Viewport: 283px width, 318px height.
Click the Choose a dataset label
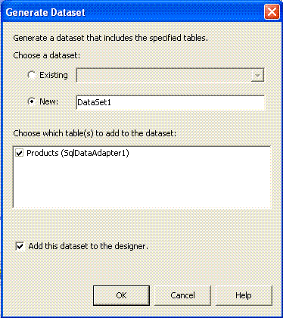(47, 55)
